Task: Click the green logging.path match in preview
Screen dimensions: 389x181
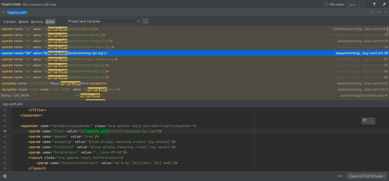Action: coord(97,131)
